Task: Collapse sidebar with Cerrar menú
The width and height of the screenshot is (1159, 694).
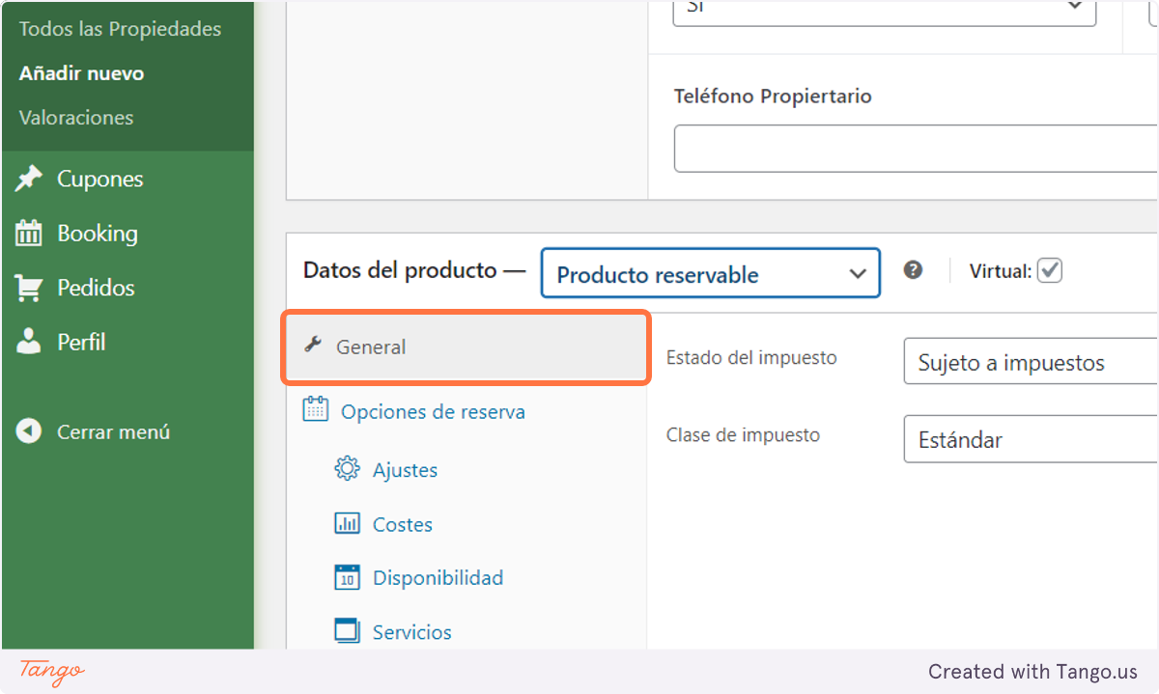Action: (x=113, y=431)
